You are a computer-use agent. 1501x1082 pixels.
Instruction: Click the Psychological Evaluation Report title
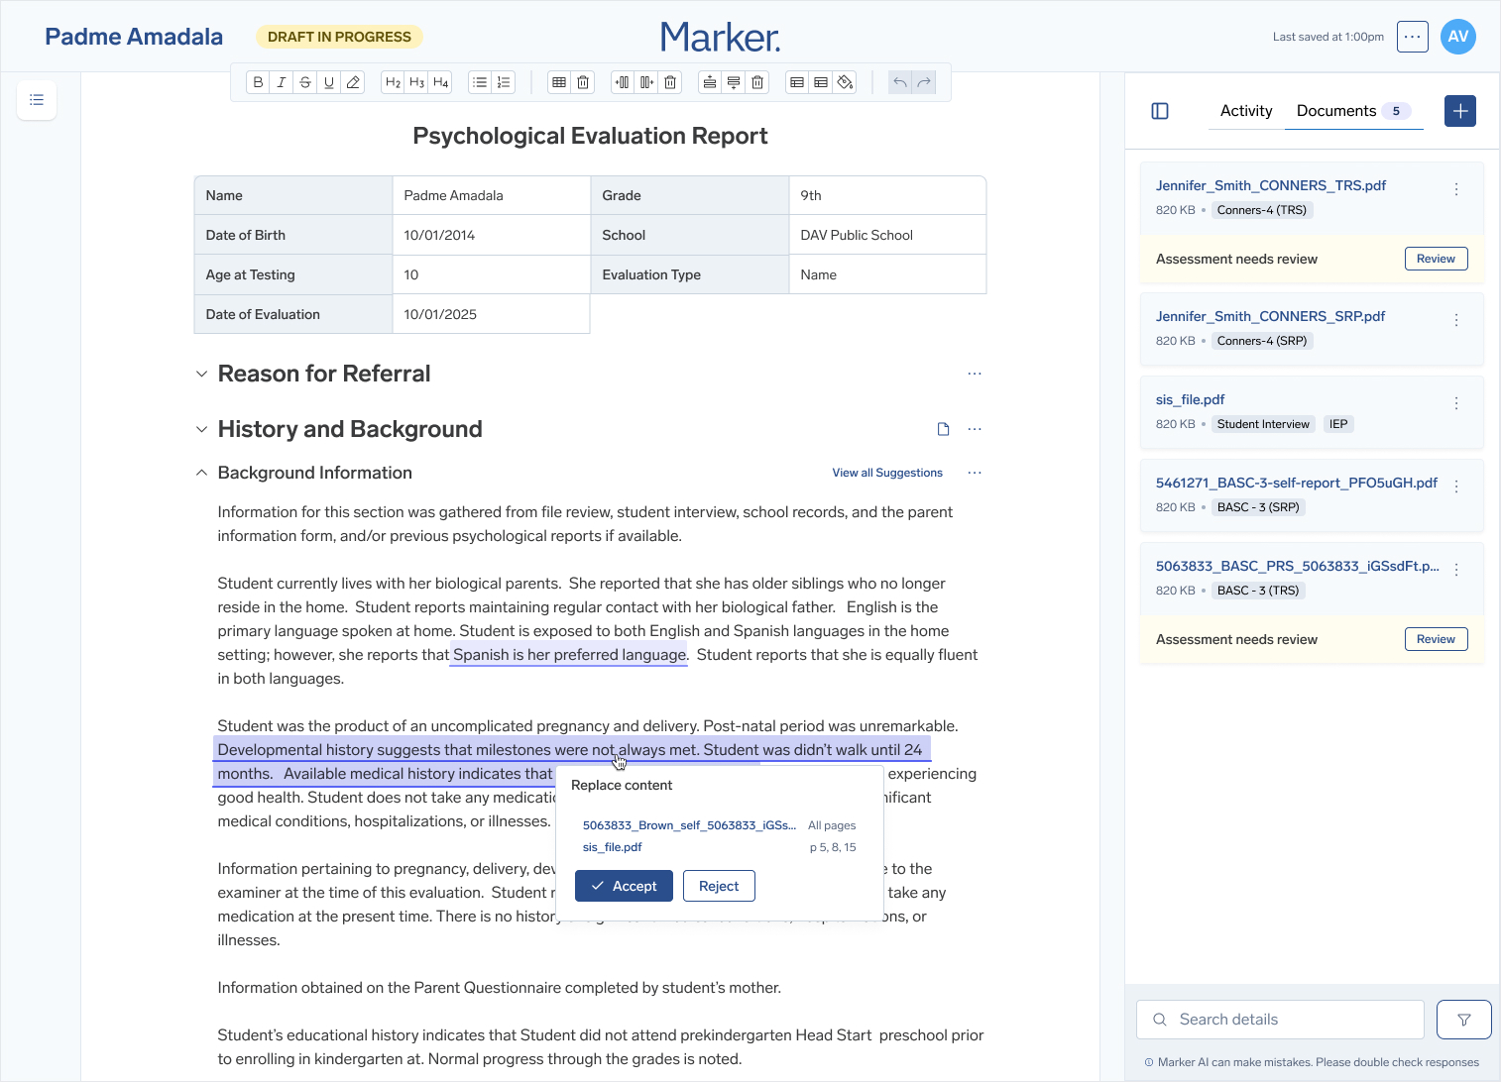pos(590,136)
